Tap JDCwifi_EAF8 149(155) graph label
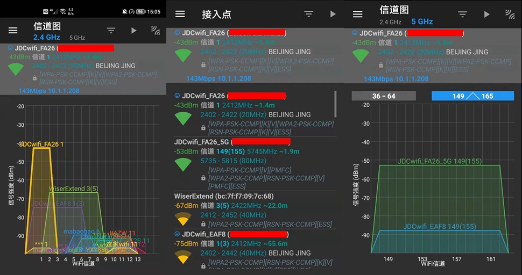This screenshot has width=522, height=275. point(440,227)
